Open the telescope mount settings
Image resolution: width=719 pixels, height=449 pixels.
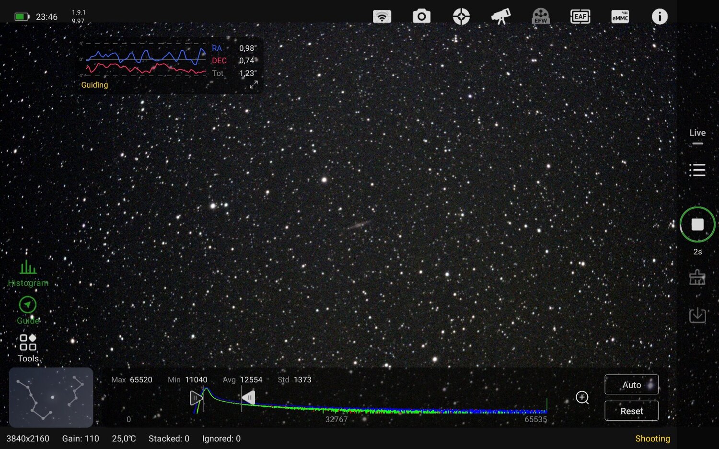click(x=500, y=16)
